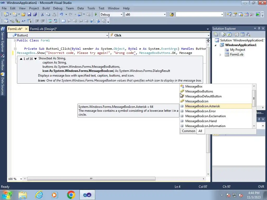The image size is (267, 200).
Task: Click Show All Files in Solution Explorer
Action: click(x=223, y=35)
